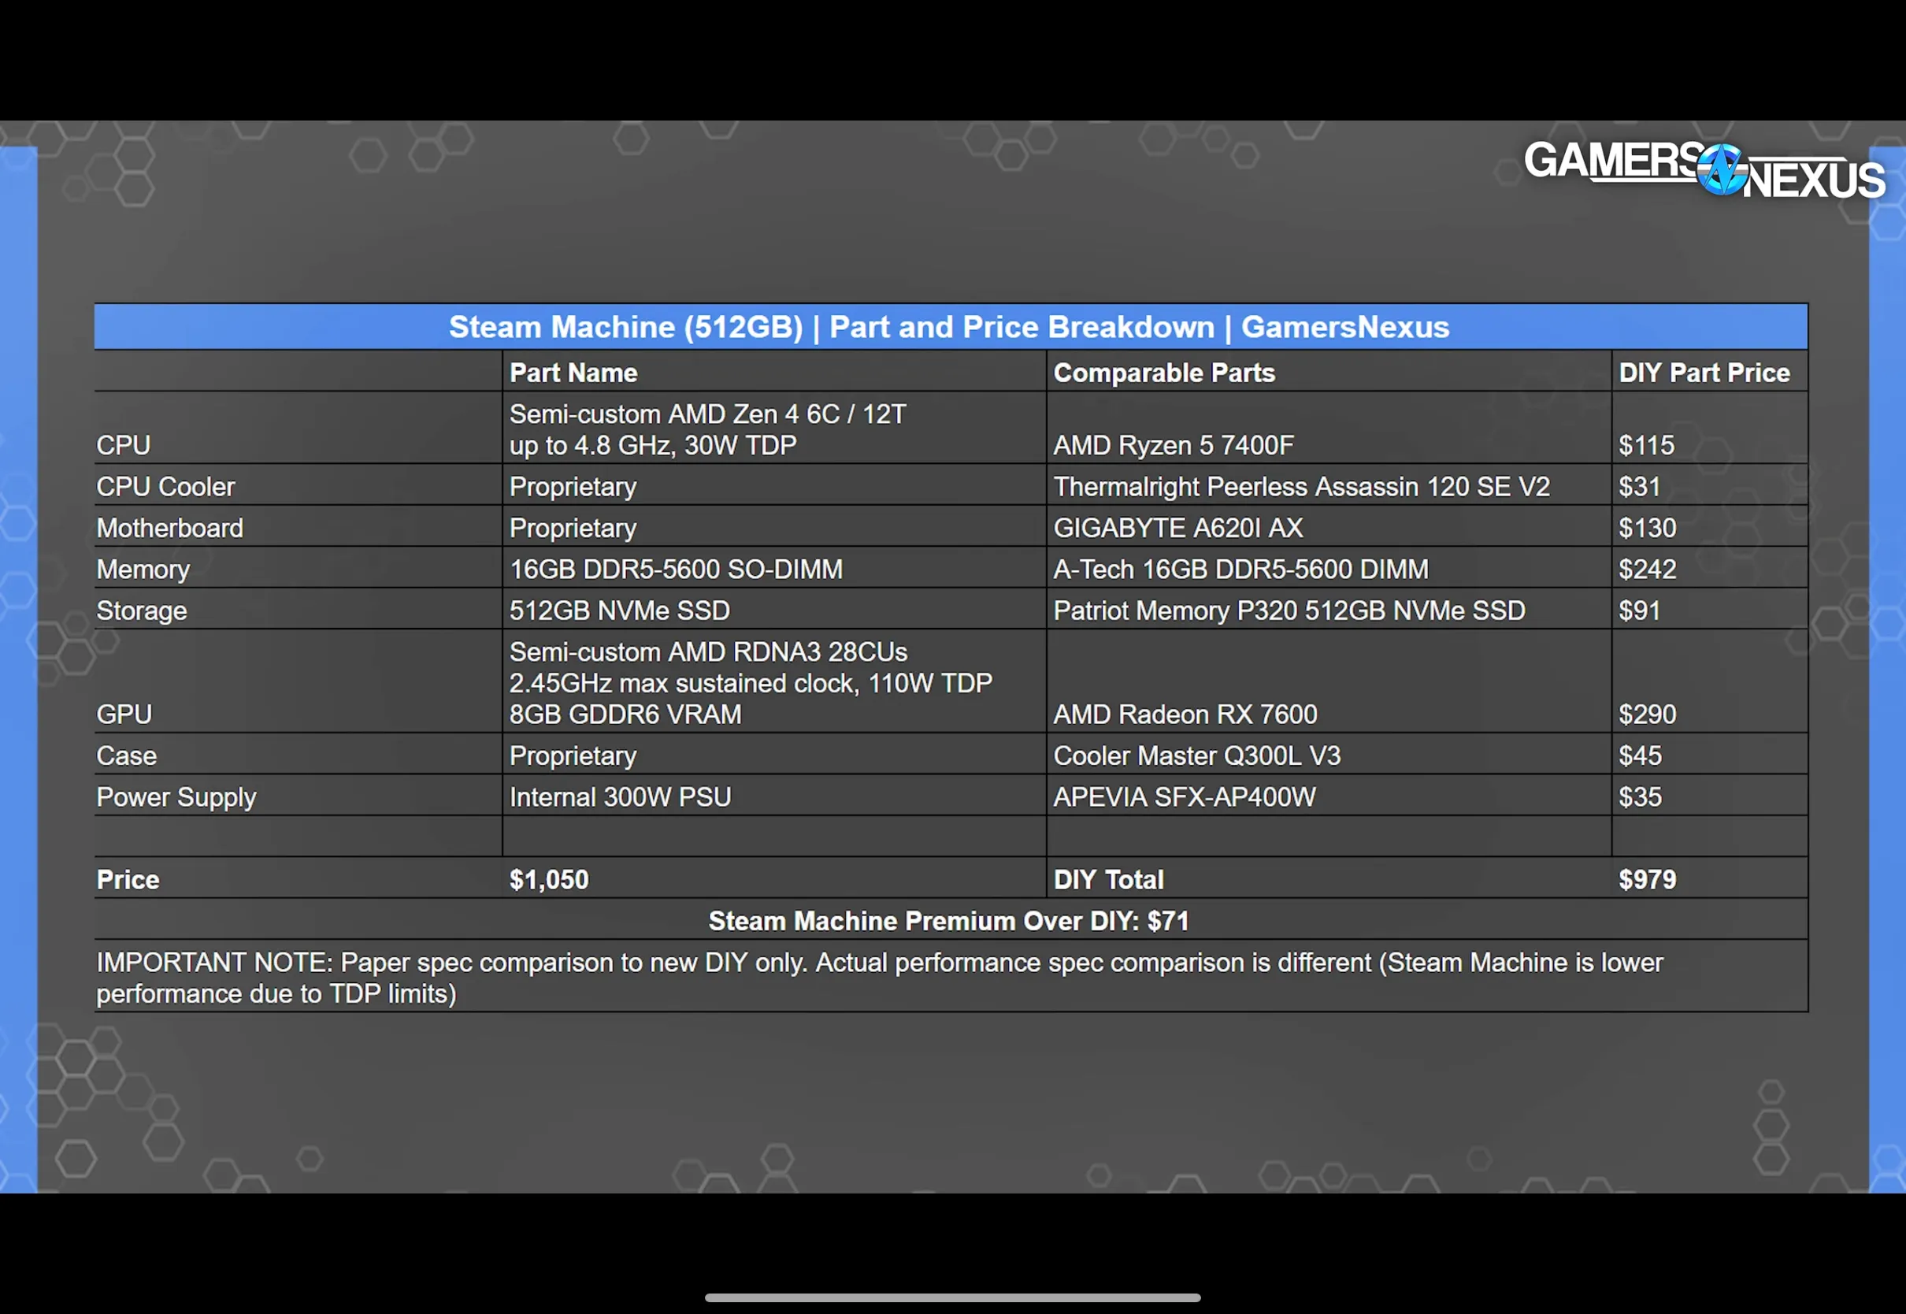Select the 'Proprietary' cell in CPU Cooler row
Viewport: 1906px width, 1314px height.
click(x=573, y=487)
